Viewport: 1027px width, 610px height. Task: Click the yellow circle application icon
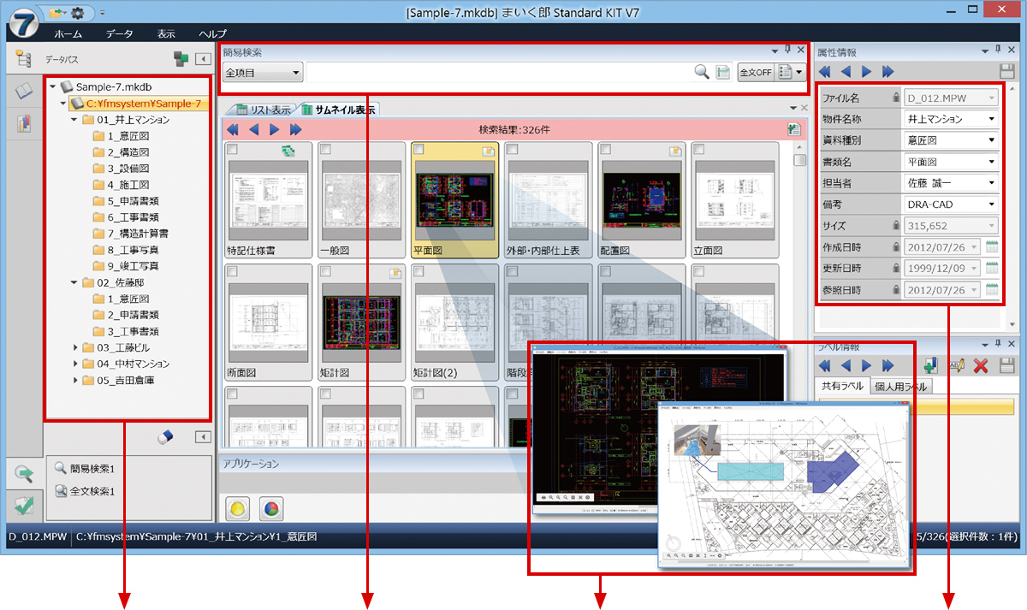coord(236,508)
